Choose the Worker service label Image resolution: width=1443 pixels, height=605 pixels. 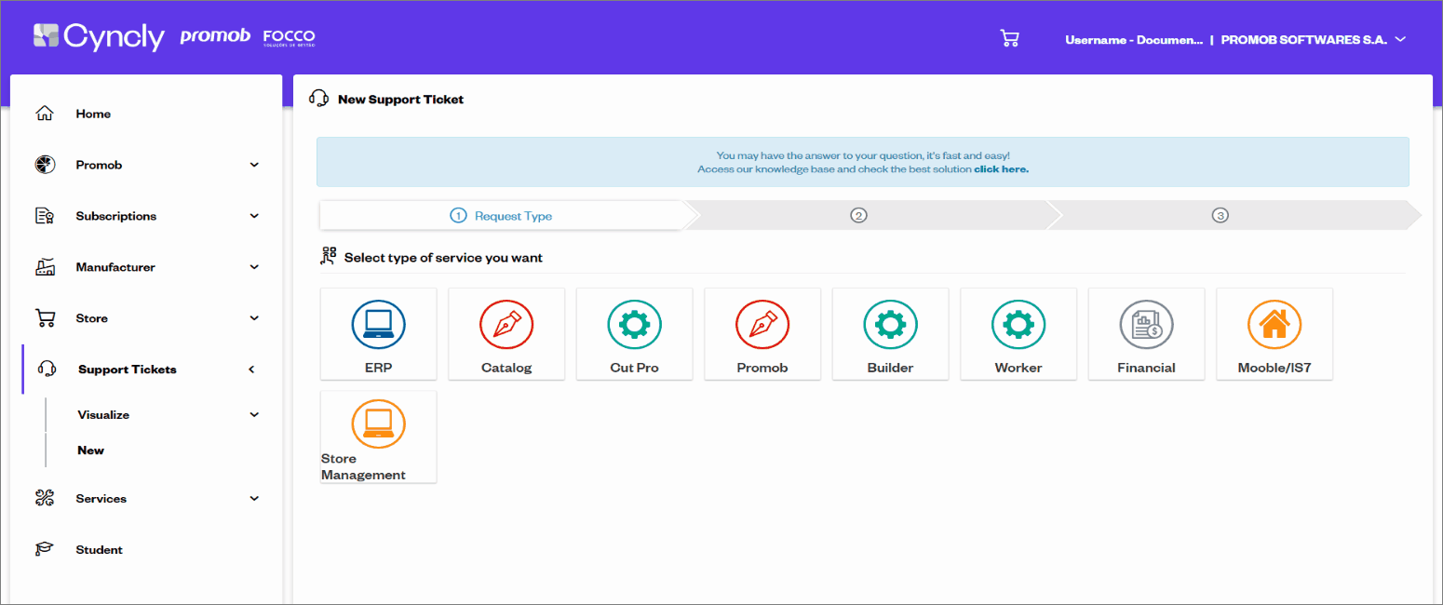[1018, 368]
